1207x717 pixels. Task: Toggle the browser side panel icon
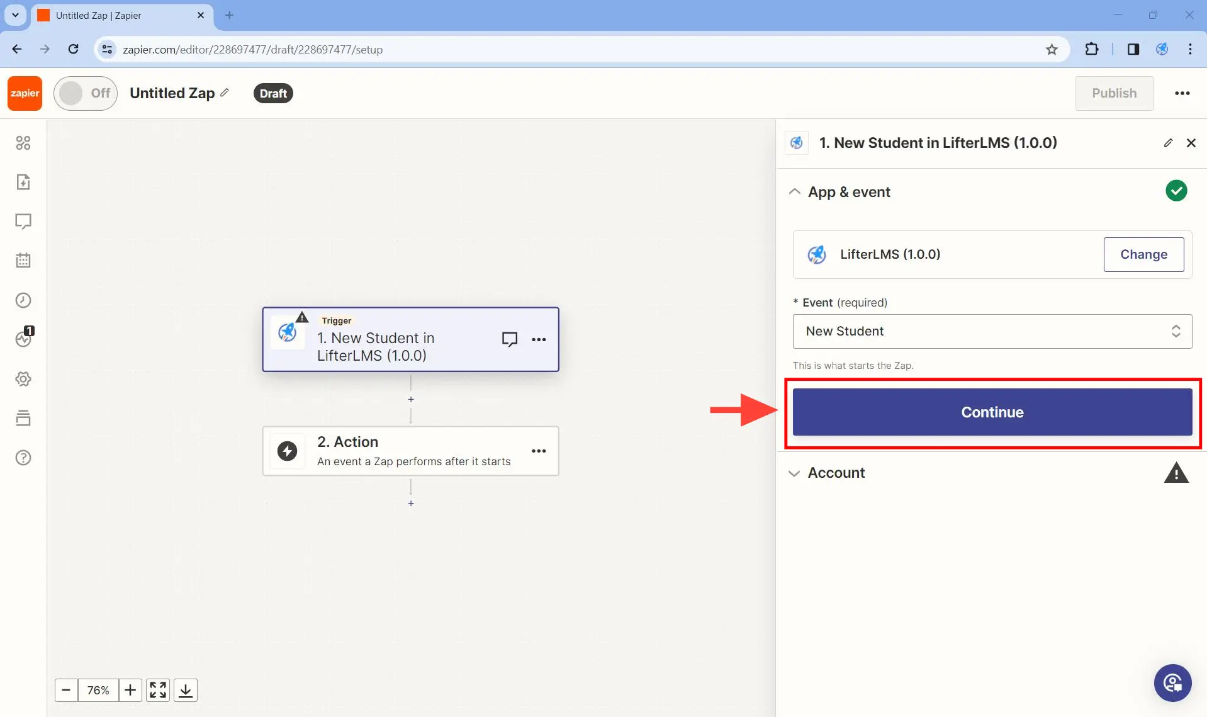(1133, 49)
